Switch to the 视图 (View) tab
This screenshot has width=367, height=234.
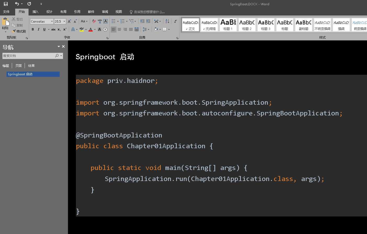click(119, 12)
